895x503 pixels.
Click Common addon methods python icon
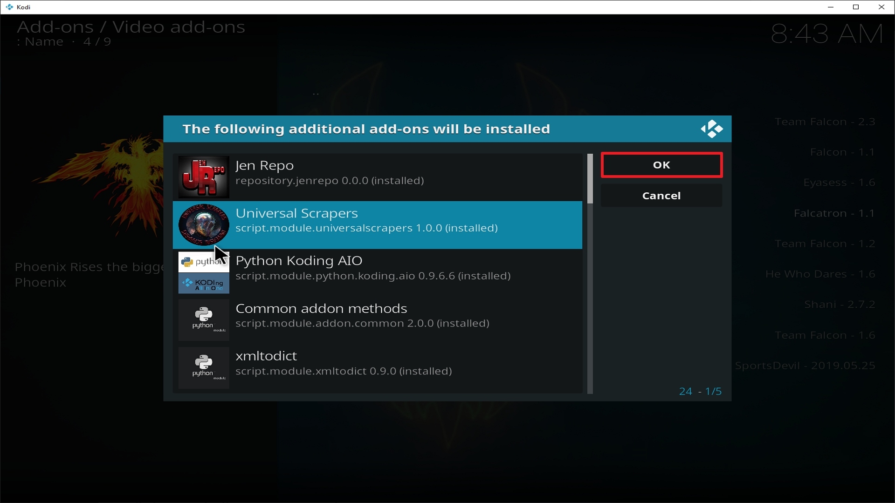(204, 320)
